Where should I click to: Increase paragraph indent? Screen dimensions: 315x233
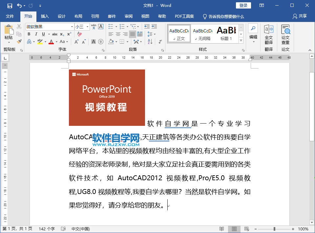pos(154,27)
